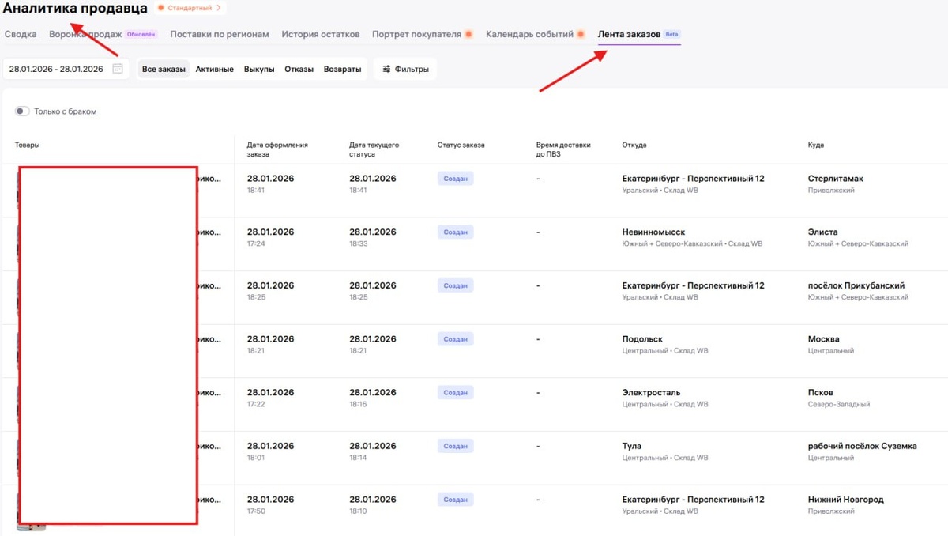Open the calendar icon in date range field
The width and height of the screenshot is (948, 536).
[x=118, y=69]
